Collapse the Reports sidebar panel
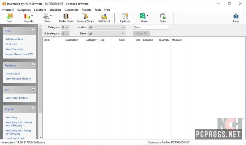This screenshot has width=246, height=145. click(33, 109)
